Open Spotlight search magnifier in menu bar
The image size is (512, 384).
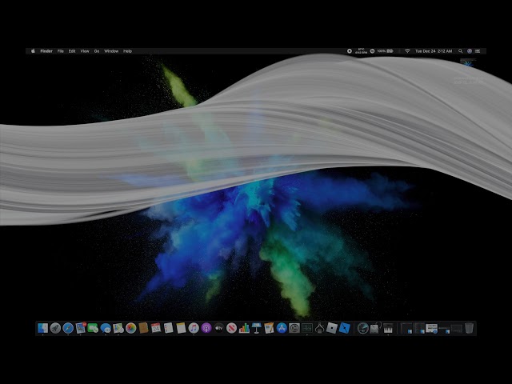461,51
